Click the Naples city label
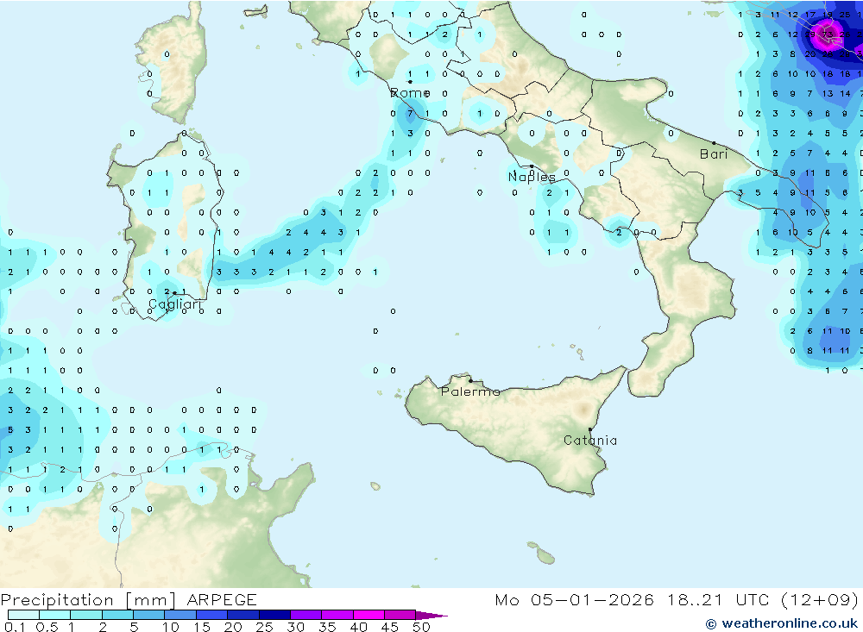Screen dimensions: 863x632 [532, 177]
